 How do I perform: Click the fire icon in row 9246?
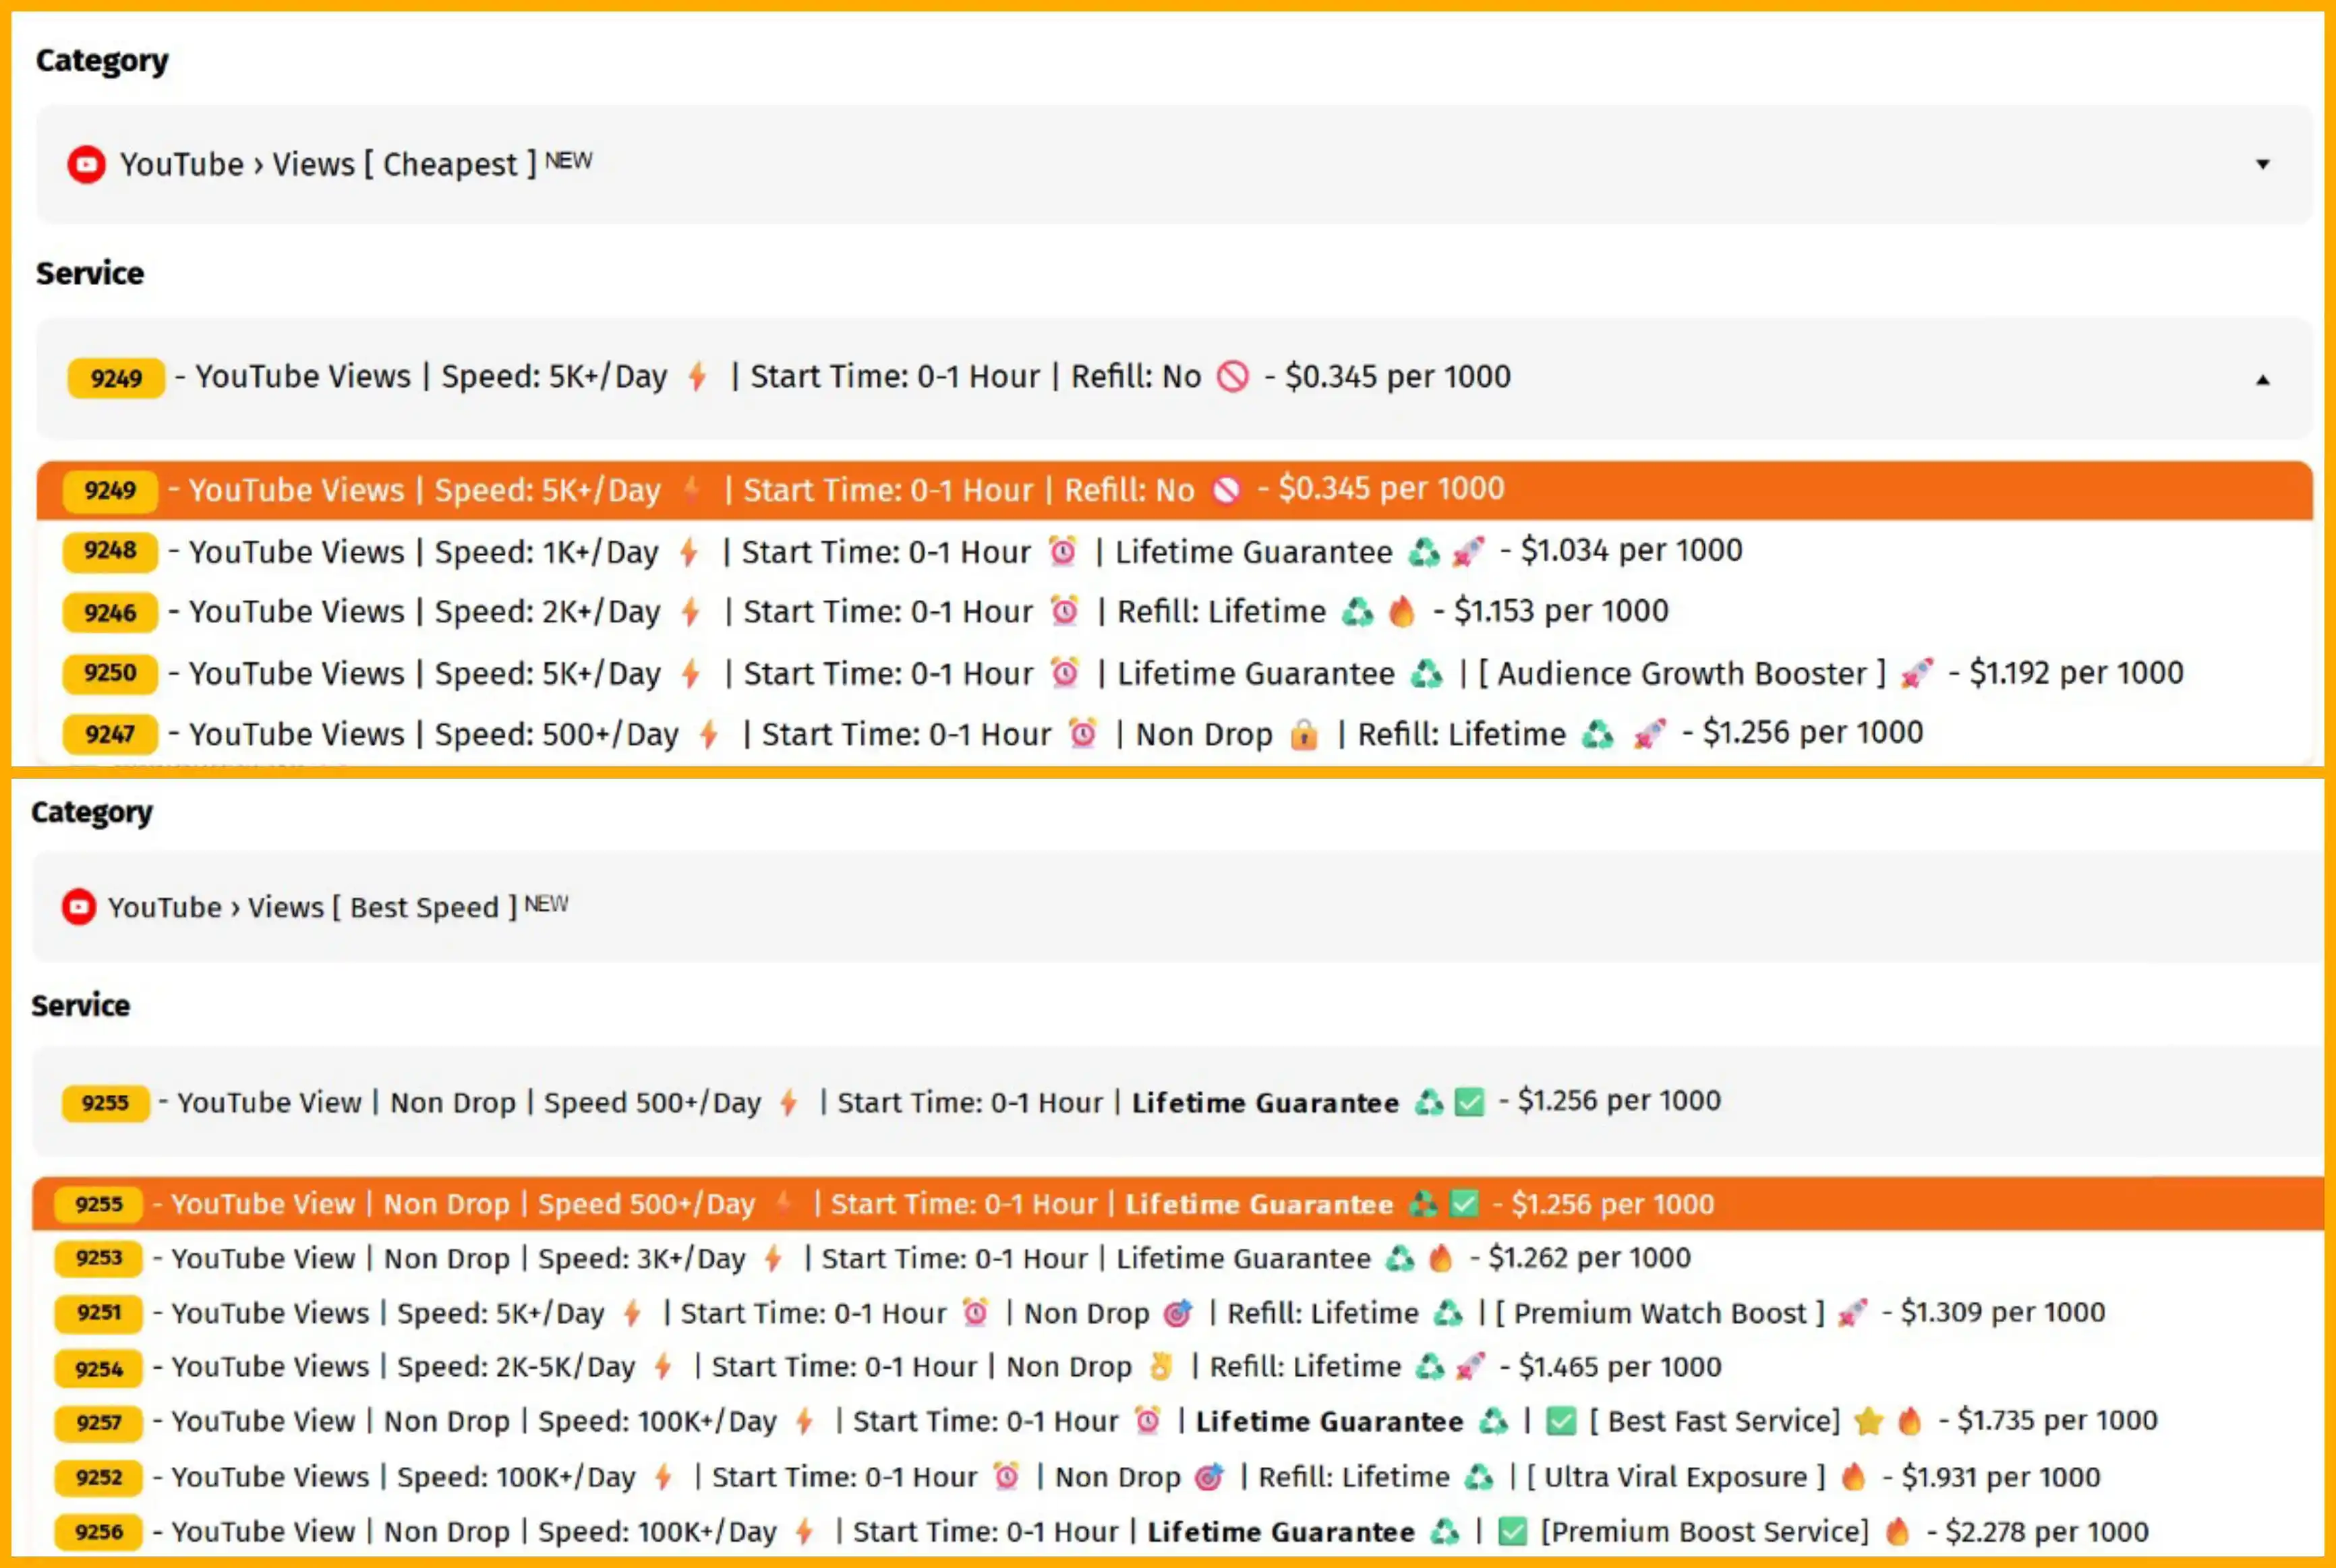click(x=1403, y=611)
